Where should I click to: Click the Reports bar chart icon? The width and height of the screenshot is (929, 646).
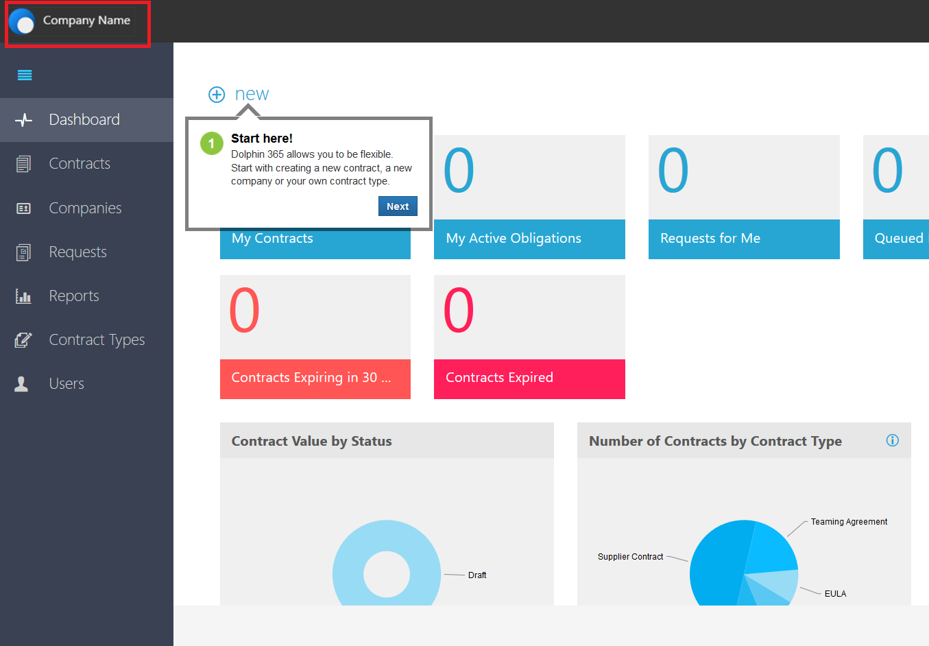pyautogui.click(x=23, y=296)
